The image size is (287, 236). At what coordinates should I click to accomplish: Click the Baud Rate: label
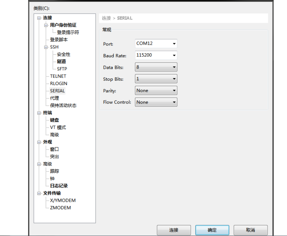click(x=115, y=56)
